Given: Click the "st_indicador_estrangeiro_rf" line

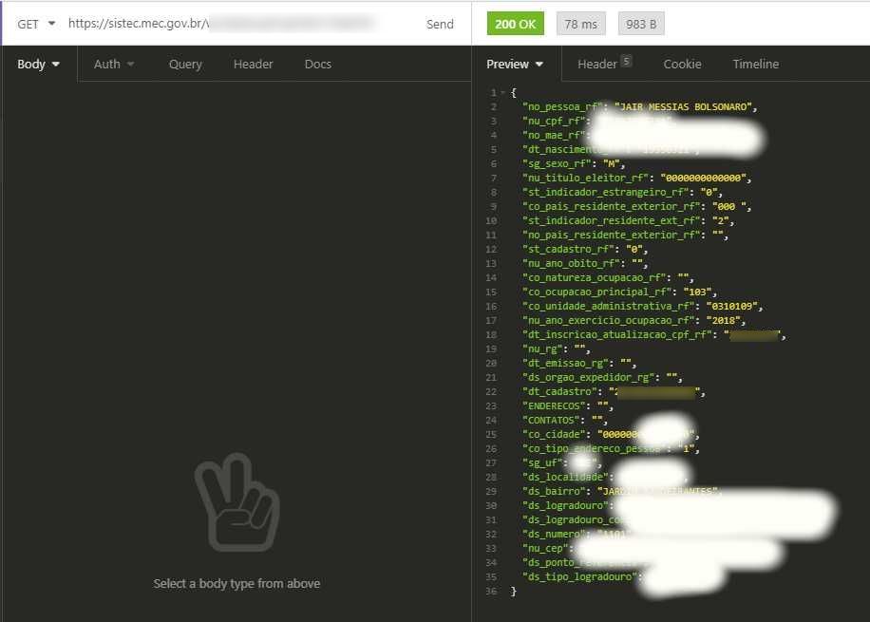Looking at the screenshot, I should click(622, 192).
